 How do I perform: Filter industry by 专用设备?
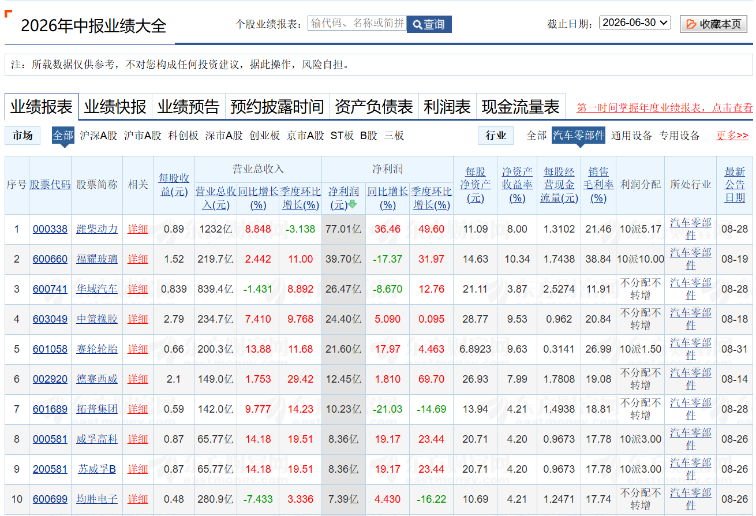(x=679, y=136)
